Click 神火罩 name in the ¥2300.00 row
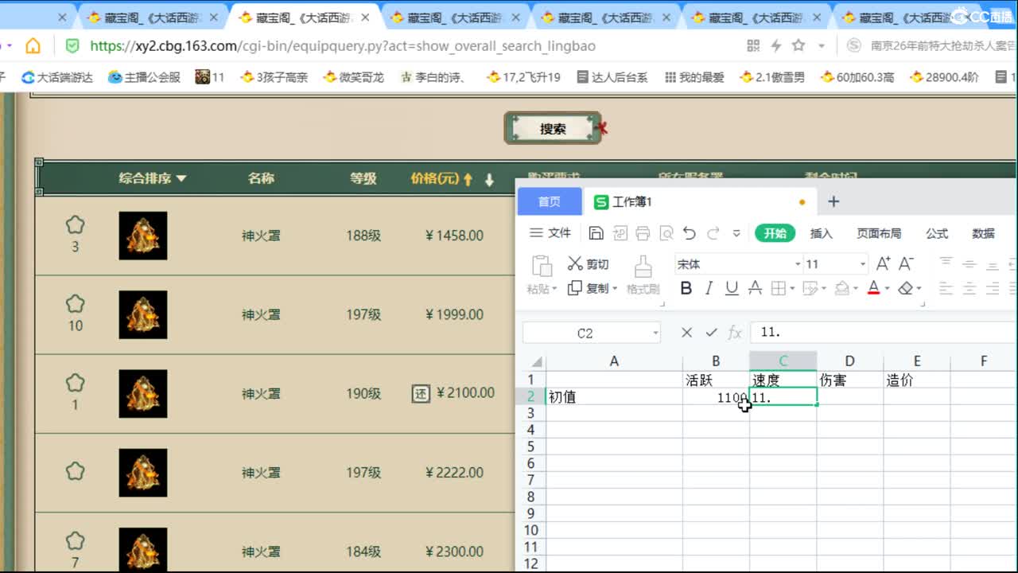1018x573 pixels. click(x=261, y=552)
